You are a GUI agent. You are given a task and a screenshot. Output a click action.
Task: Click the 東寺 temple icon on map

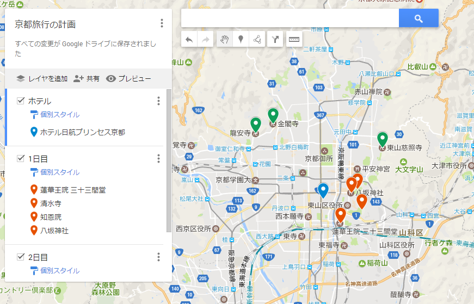point(301,237)
